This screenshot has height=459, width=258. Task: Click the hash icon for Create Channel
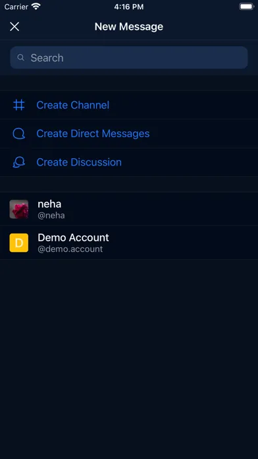click(19, 105)
